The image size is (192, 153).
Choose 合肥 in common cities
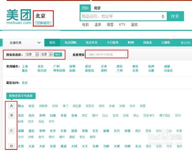[151, 70]
